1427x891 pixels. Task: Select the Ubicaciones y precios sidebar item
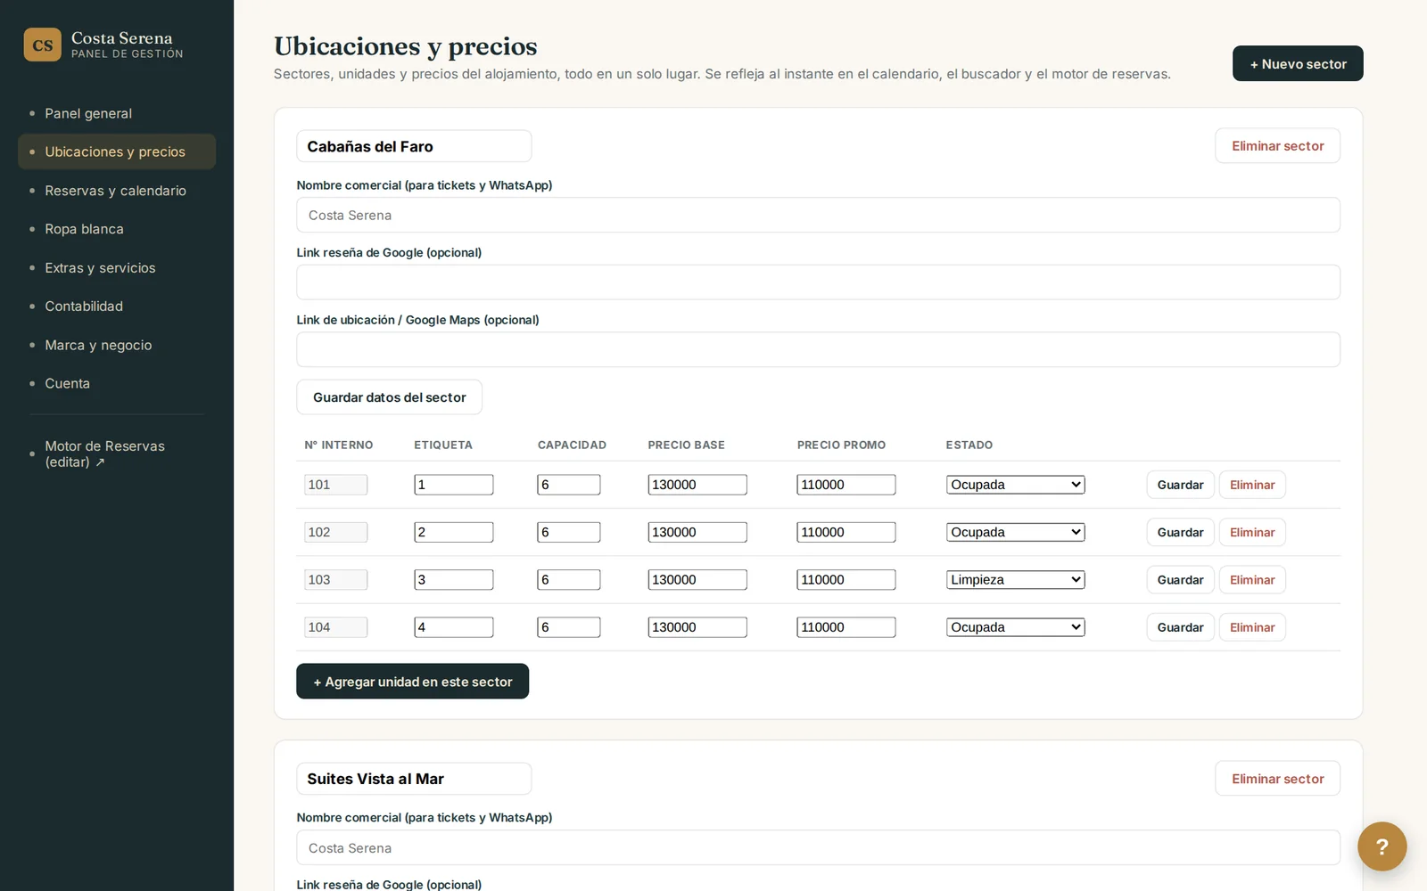117,151
